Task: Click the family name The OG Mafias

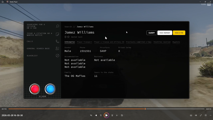Action: 75,76
